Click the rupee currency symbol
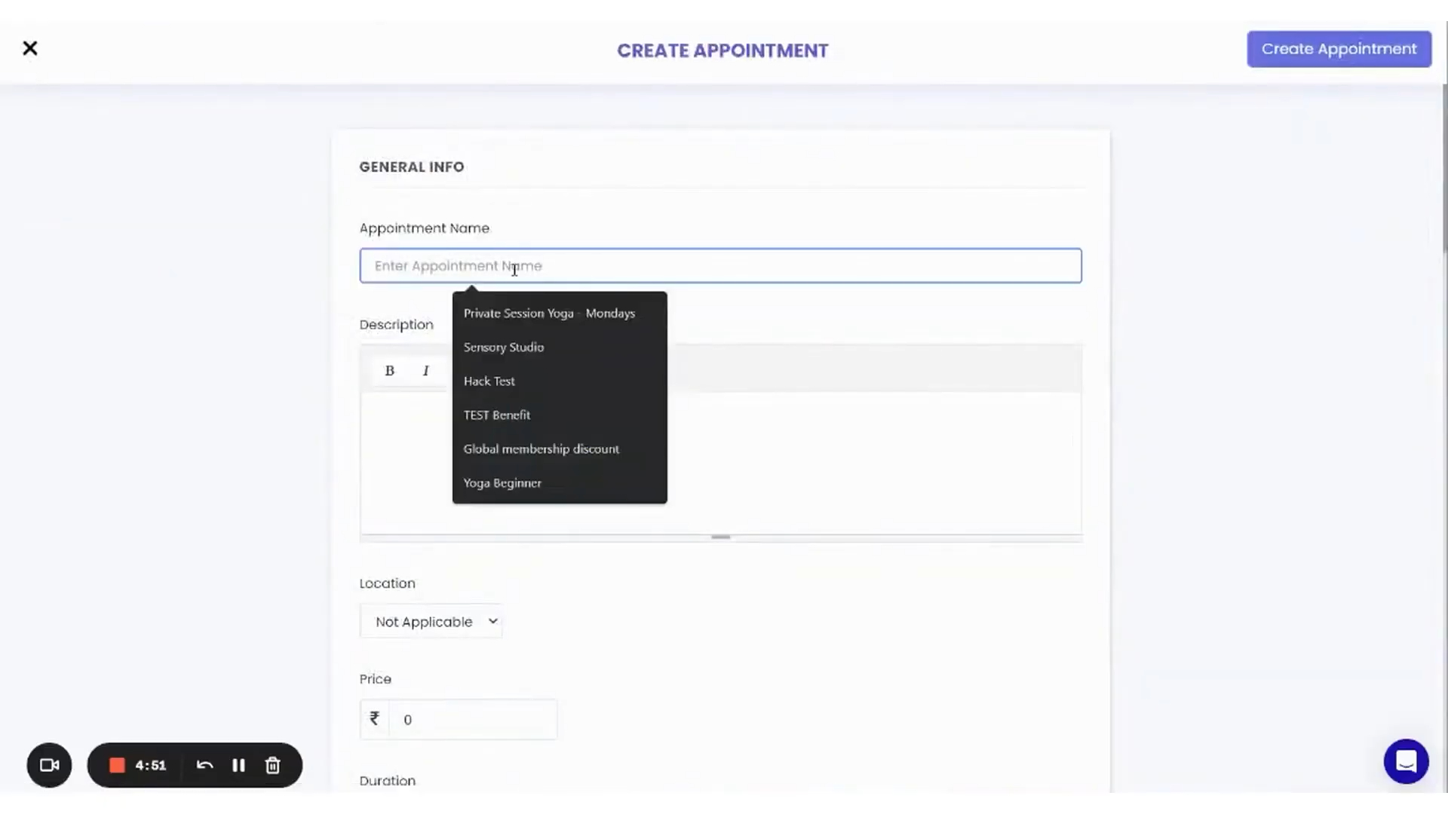Image resolution: width=1448 pixels, height=814 pixels. (x=374, y=718)
